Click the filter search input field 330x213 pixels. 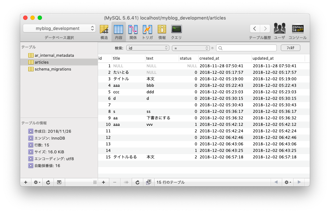pyautogui.click(x=246, y=48)
